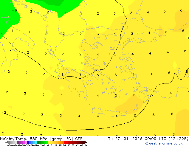Click the dark brown right arrow end of legend

click(x=86, y=142)
